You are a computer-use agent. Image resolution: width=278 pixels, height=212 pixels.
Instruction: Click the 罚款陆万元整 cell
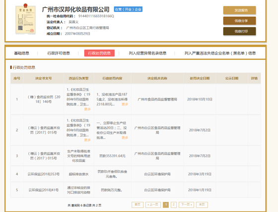pos(112,190)
